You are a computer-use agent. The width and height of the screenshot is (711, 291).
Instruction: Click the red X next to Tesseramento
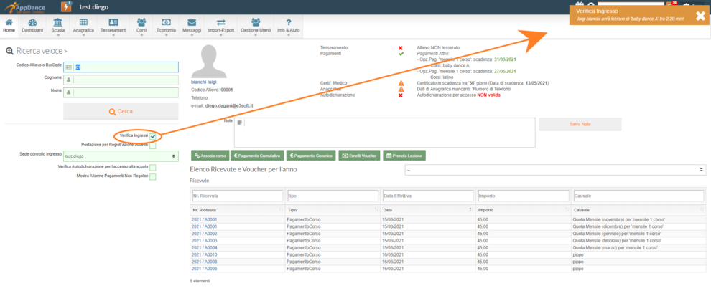(x=401, y=47)
